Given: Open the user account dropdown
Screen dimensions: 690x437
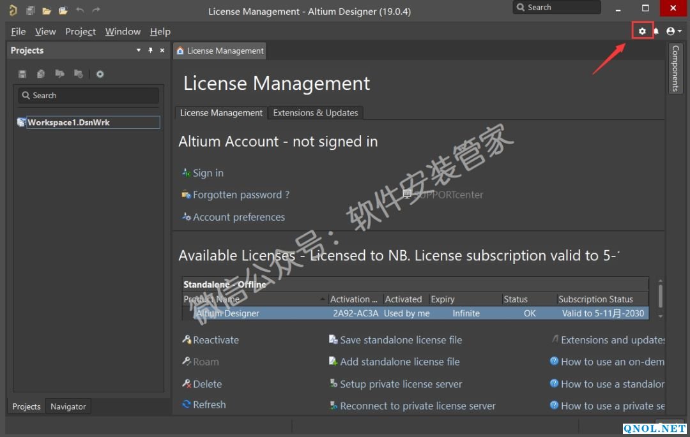Looking at the screenshot, I should click(673, 31).
